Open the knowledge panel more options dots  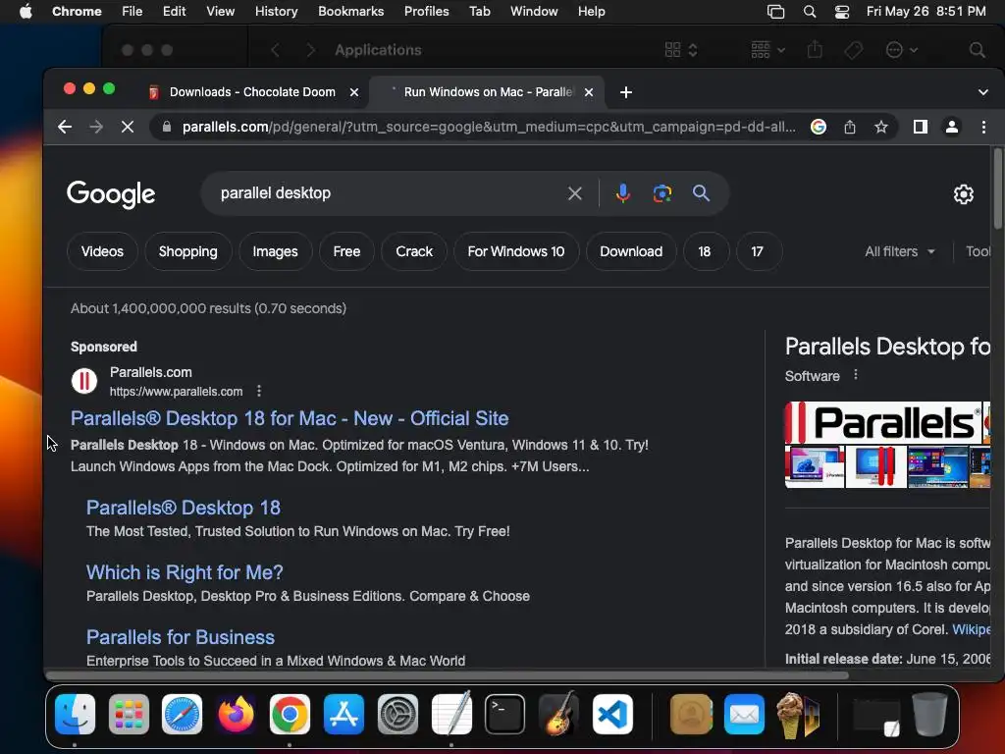pyautogui.click(x=856, y=375)
